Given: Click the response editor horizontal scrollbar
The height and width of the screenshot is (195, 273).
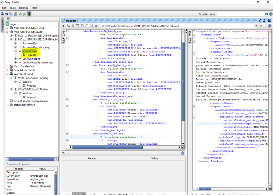Looking at the screenshot, I should 205,189.
